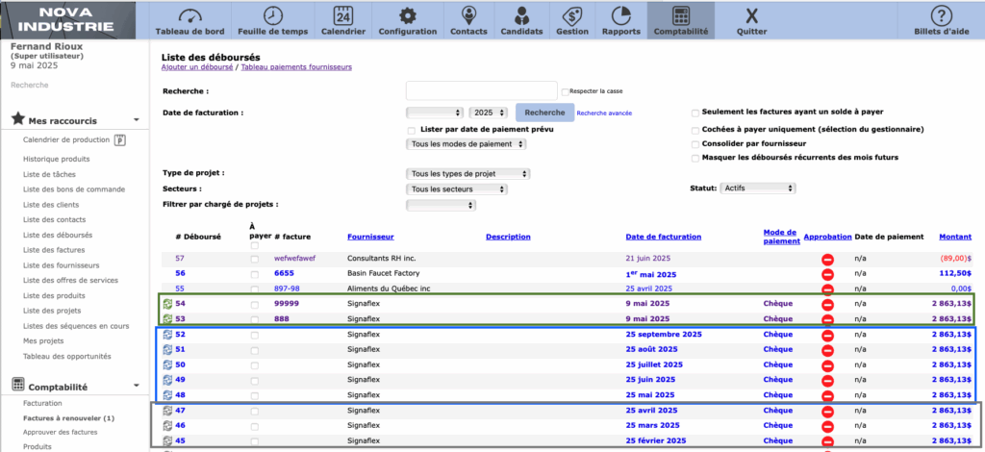985x452 pixels.
Task: Open Rapports pie chart icon
Action: (x=620, y=15)
